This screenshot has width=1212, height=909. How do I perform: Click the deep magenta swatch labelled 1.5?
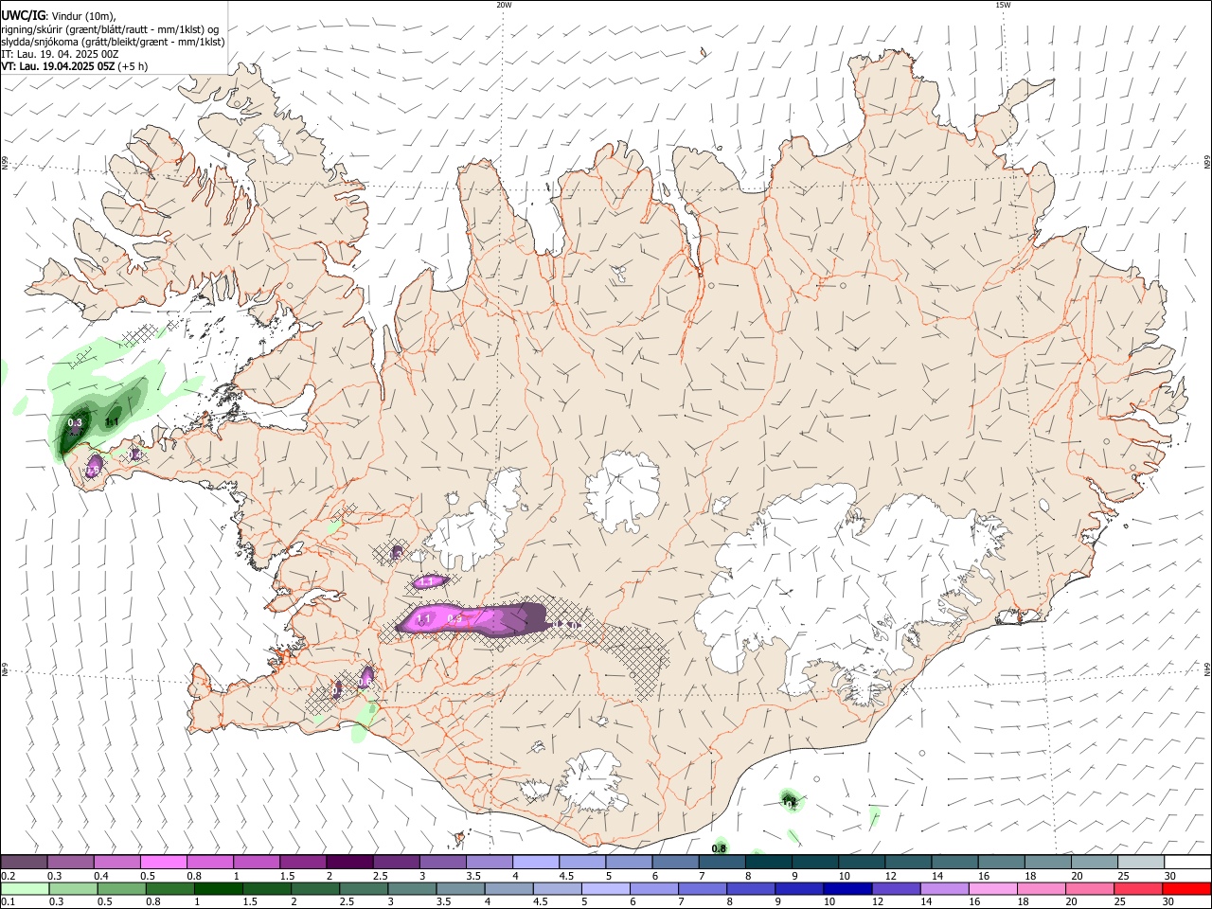pos(303,863)
